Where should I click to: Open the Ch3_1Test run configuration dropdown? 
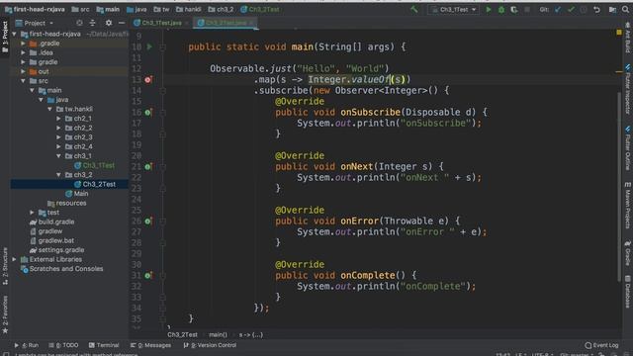tap(454, 9)
